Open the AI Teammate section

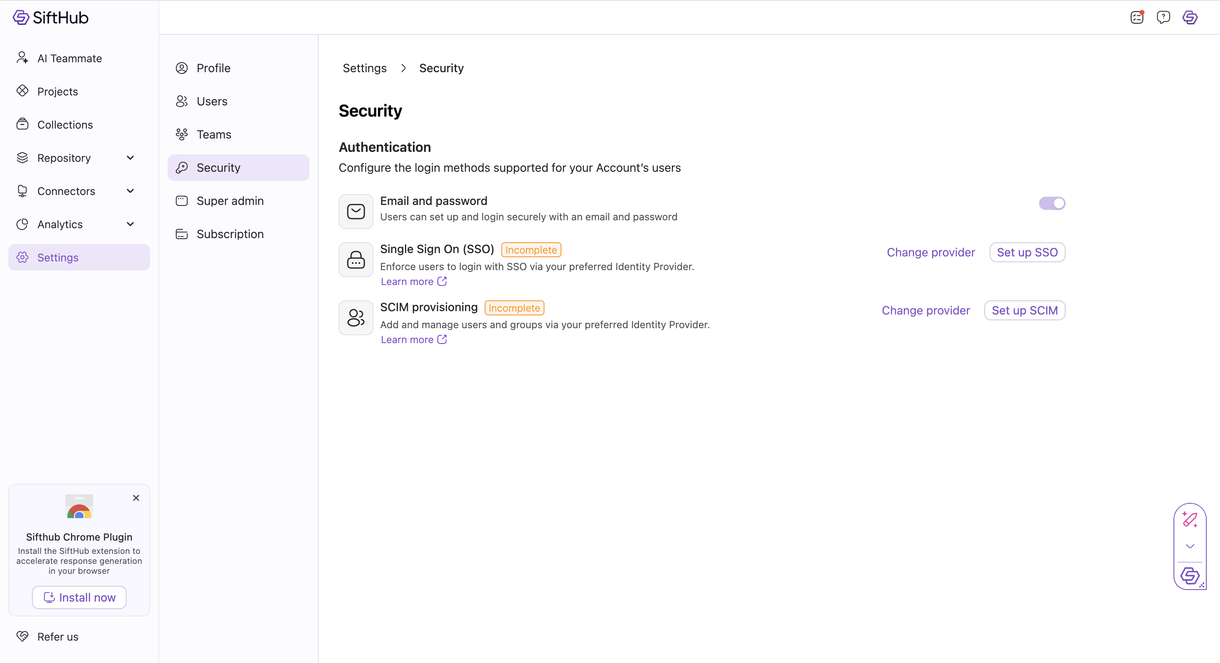point(70,58)
